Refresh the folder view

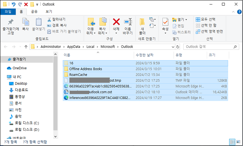[x=178, y=47]
